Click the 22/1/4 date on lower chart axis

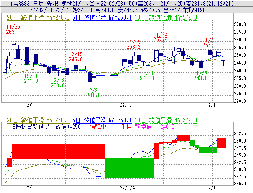(127, 188)
